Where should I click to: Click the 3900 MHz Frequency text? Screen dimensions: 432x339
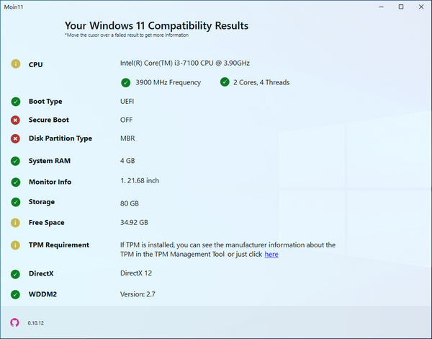168,82
